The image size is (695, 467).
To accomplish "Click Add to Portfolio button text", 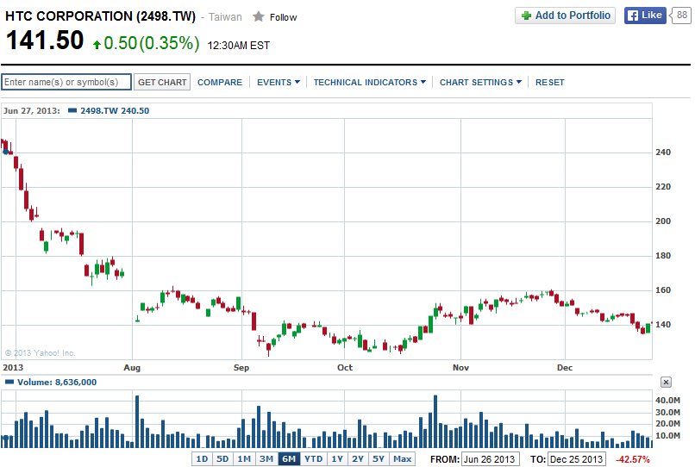I will [573, 16].
